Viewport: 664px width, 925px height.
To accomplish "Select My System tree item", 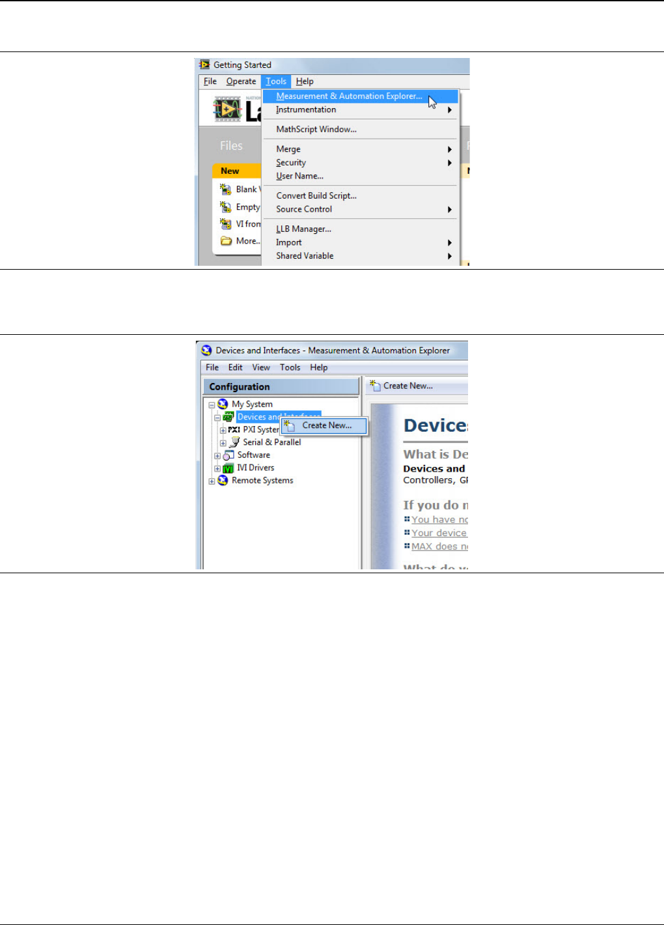I will pyautogui.click(x=252, y=405).
